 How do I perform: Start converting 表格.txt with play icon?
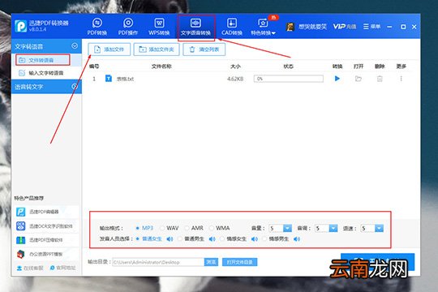click(x=337, y=79)
